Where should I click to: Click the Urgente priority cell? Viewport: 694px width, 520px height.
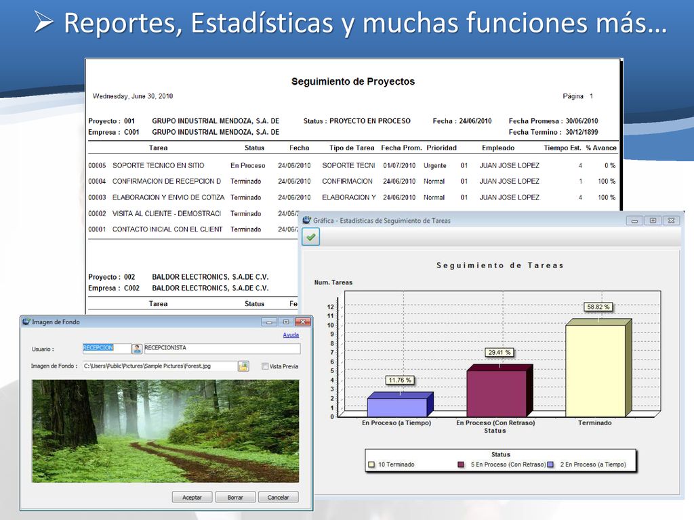coord(434,165)
